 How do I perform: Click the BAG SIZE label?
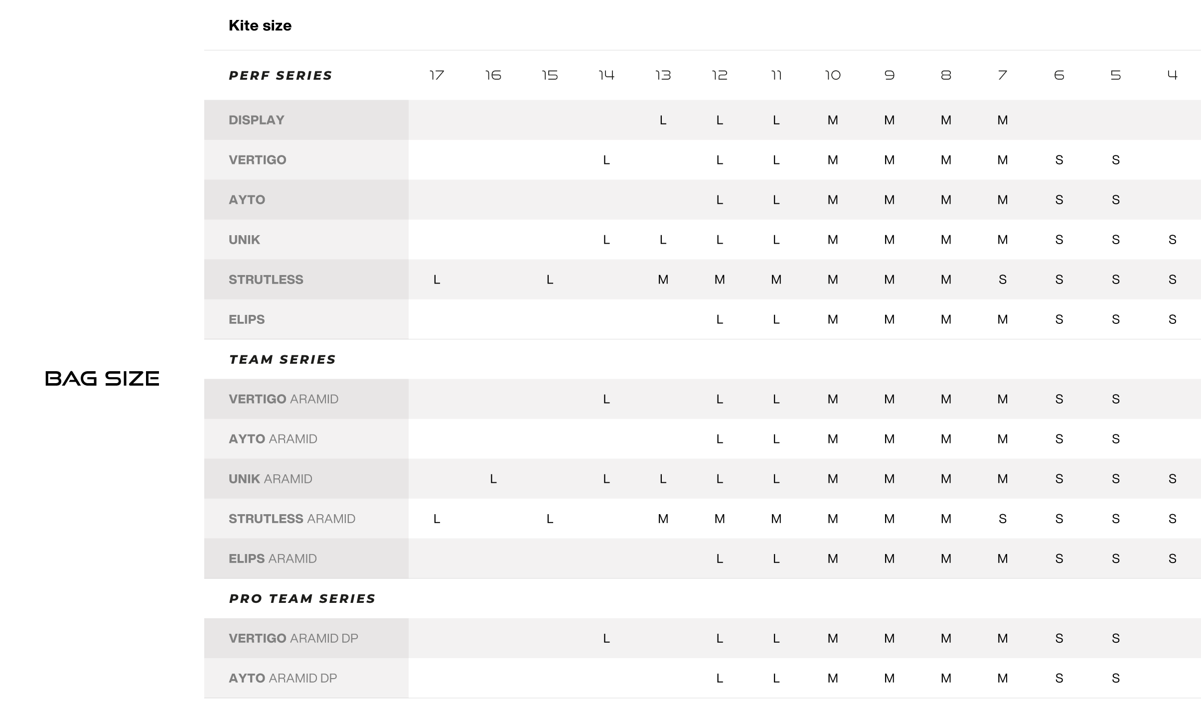coord(102,379)
